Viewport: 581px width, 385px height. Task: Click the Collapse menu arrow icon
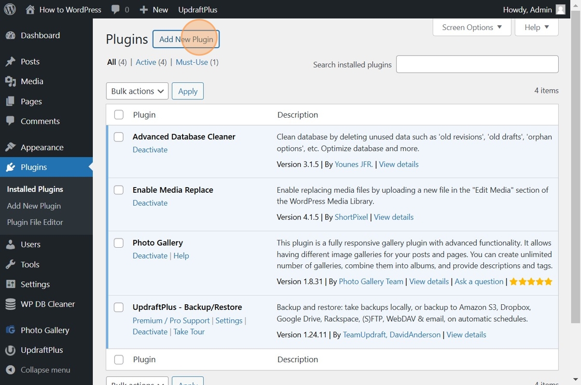[10, 370]
